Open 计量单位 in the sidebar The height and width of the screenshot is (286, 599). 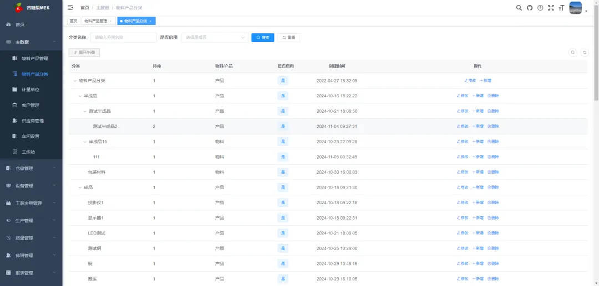click(31, 90)
